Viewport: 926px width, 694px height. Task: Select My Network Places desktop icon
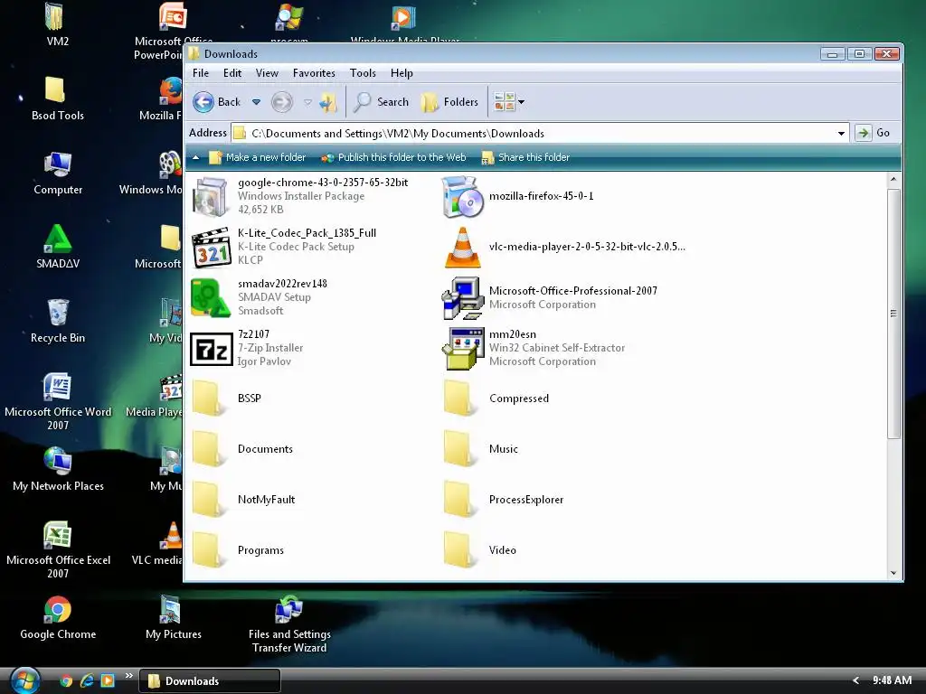point(58,469)
